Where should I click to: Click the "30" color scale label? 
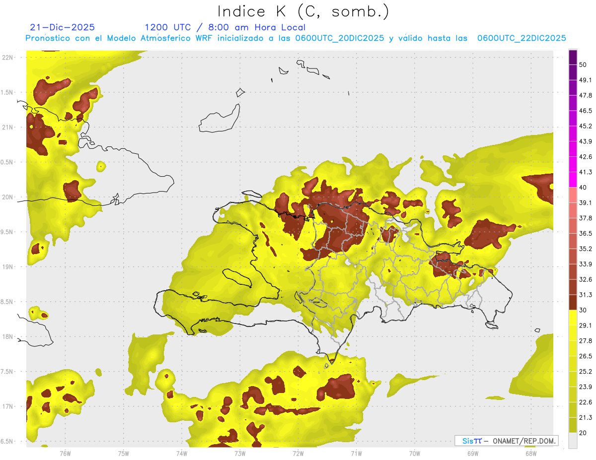(583, 310)
